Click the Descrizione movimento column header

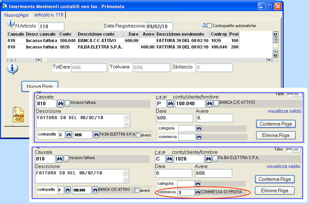click(183, 34)
